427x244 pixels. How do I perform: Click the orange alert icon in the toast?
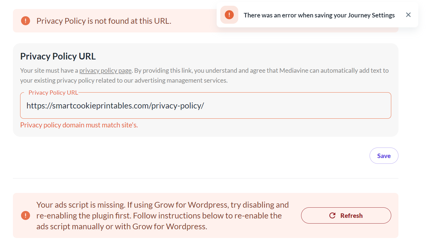click(229, 15)
